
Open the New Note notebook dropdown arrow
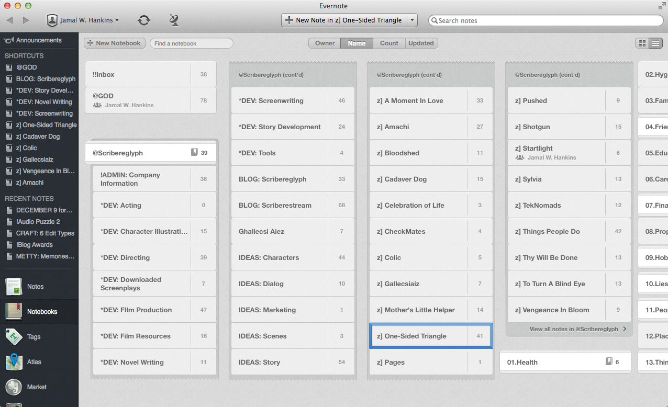(412, 20)
